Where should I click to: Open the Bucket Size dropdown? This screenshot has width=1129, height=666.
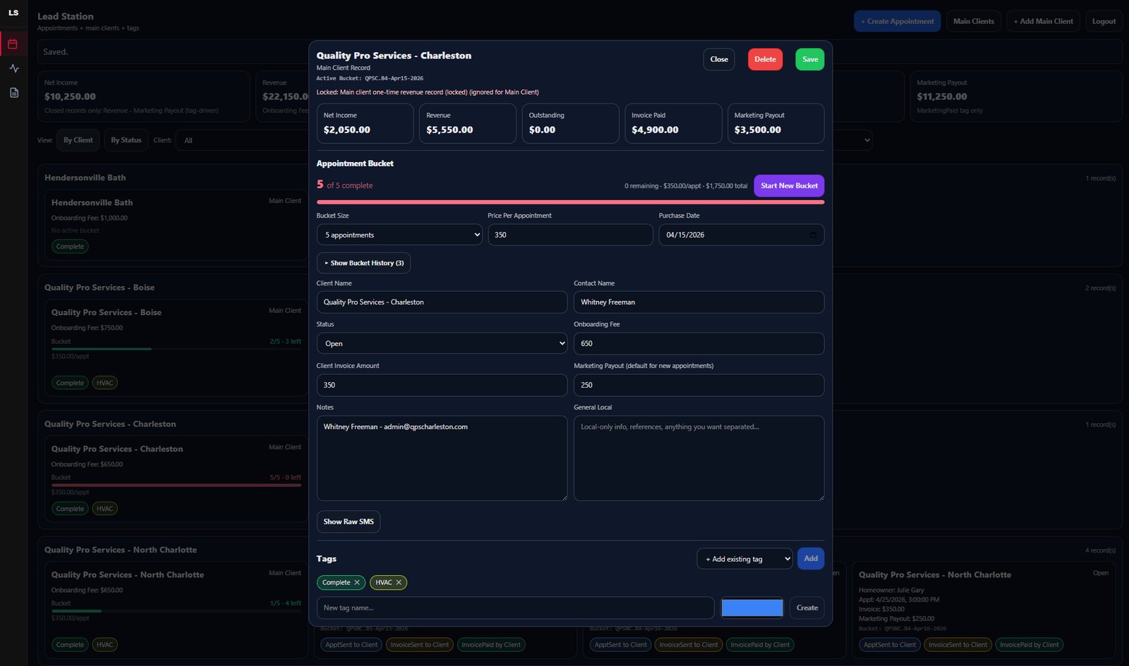tap(399, 235)
